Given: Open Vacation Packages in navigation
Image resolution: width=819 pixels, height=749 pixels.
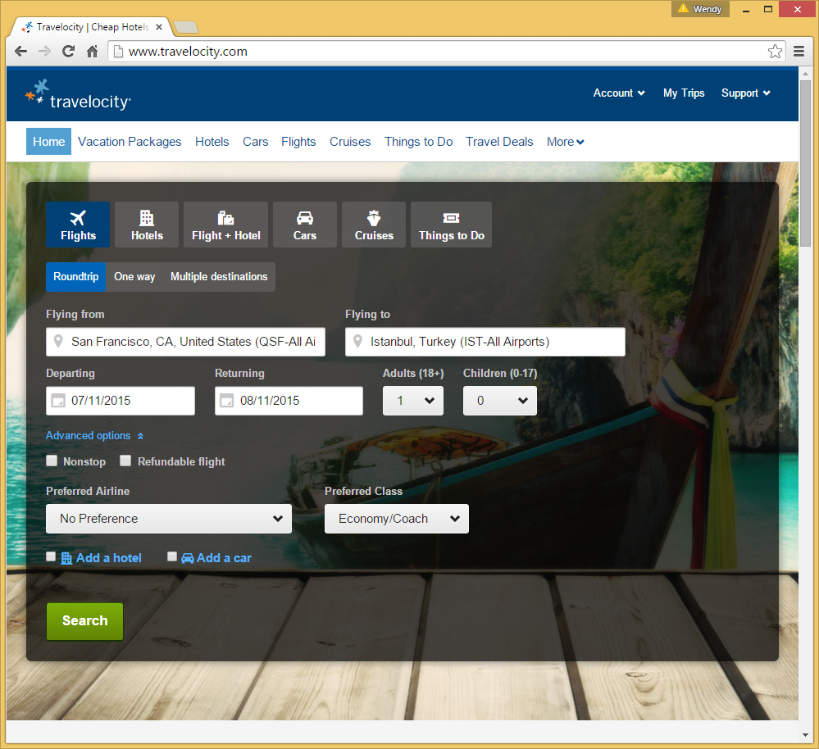Looking at the screenshot, I should click(x=130, y=142).
